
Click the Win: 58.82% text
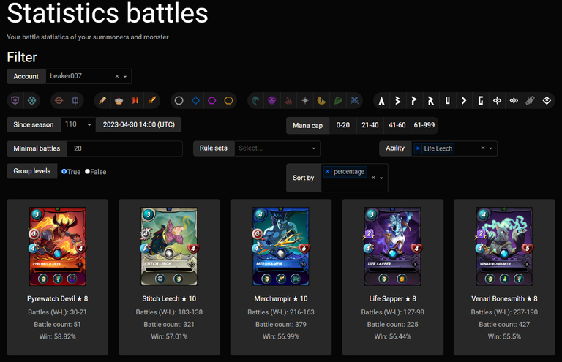coord(57,336)
